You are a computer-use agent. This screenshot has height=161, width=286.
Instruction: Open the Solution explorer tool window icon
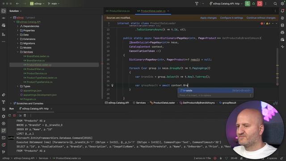4,11
